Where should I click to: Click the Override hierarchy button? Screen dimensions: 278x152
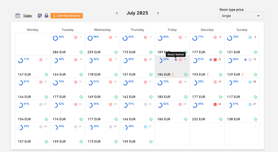tap(67, 16)
